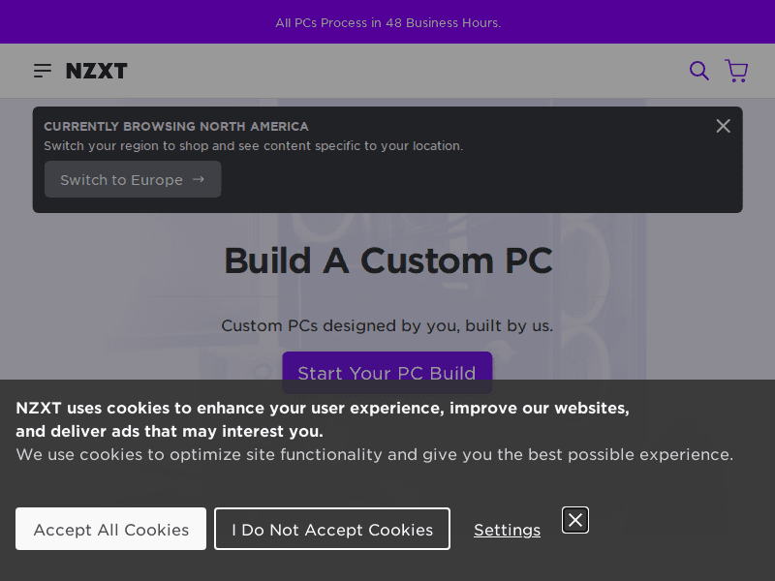The image size is (775, 581).
Task: Open the hamburger navigation menu
Action: coord(42,71)
